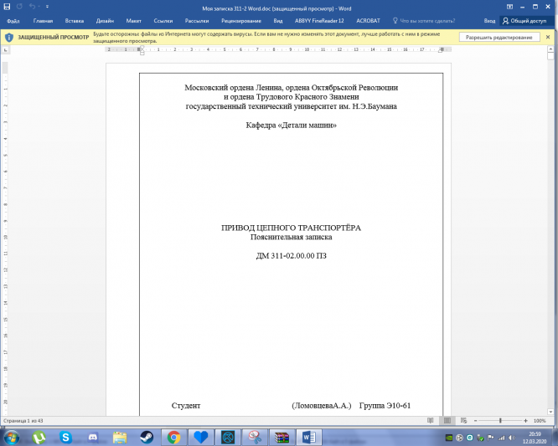Open Steam from the taskbar

147,437
